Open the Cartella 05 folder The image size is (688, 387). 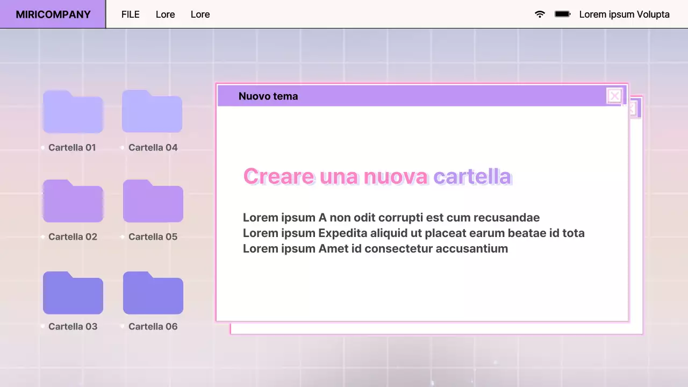point(153,201)
